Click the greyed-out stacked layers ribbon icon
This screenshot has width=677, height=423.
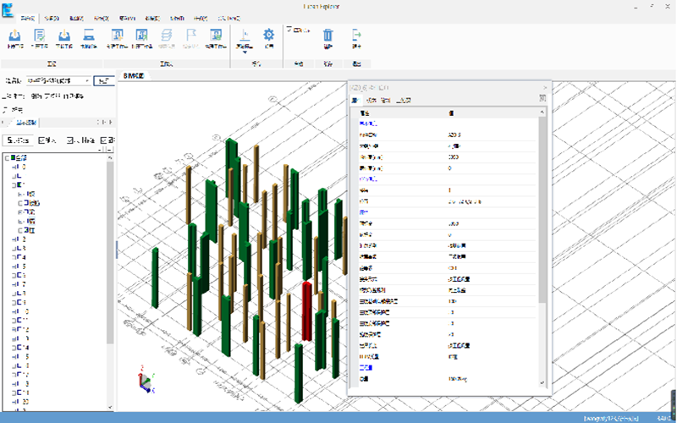click(x=167, y=35)
